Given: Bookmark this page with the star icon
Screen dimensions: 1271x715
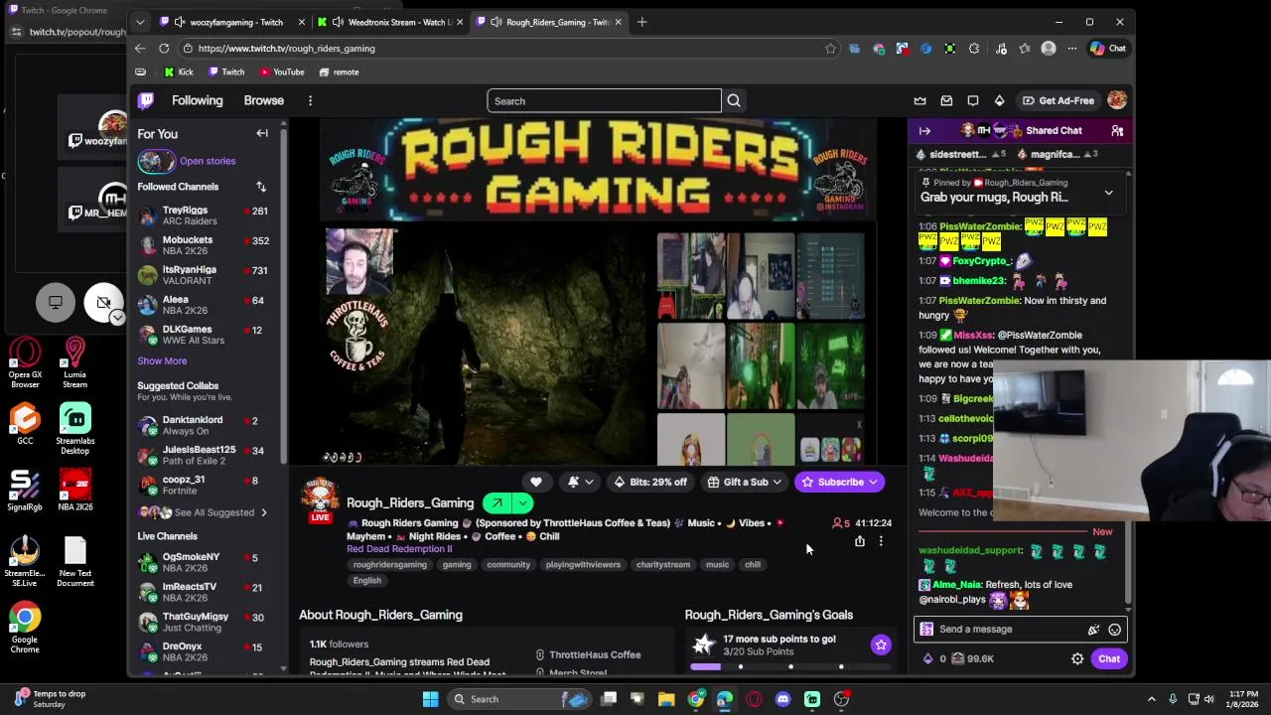Looking at the screenshot, I should 830,48.
